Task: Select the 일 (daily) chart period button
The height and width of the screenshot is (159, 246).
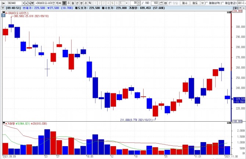Action: 64,3
